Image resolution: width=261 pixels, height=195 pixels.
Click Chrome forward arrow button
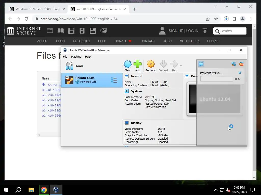(x=18, y=19)
